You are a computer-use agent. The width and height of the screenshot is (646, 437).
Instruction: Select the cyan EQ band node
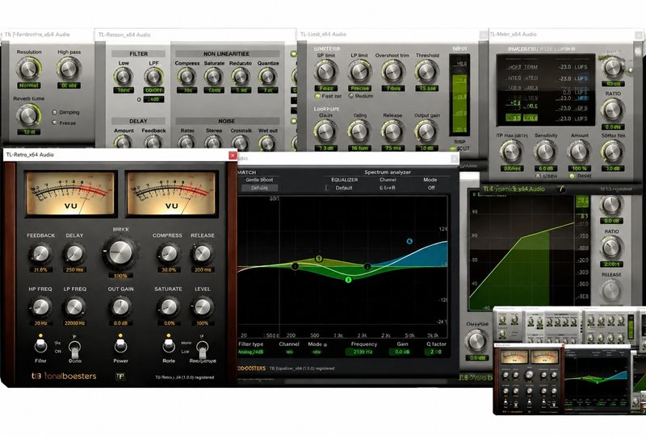pos(409,241)
